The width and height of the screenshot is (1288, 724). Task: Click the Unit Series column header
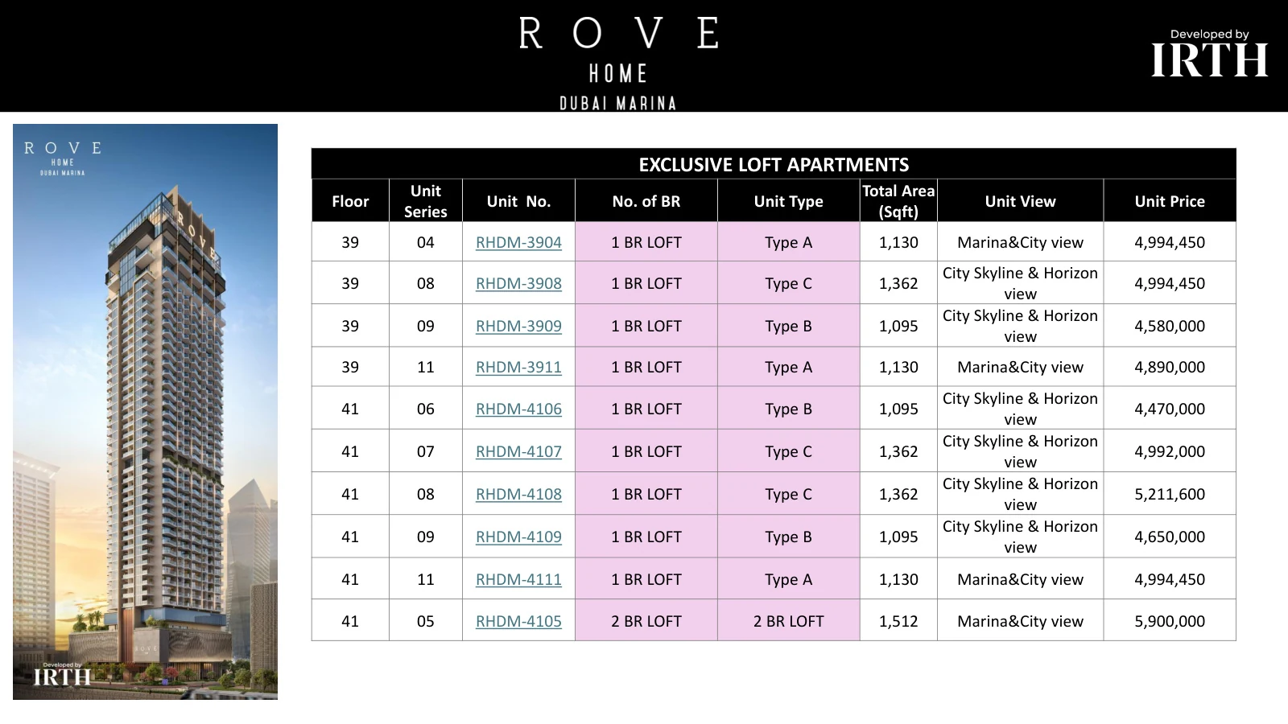(426, 201)
